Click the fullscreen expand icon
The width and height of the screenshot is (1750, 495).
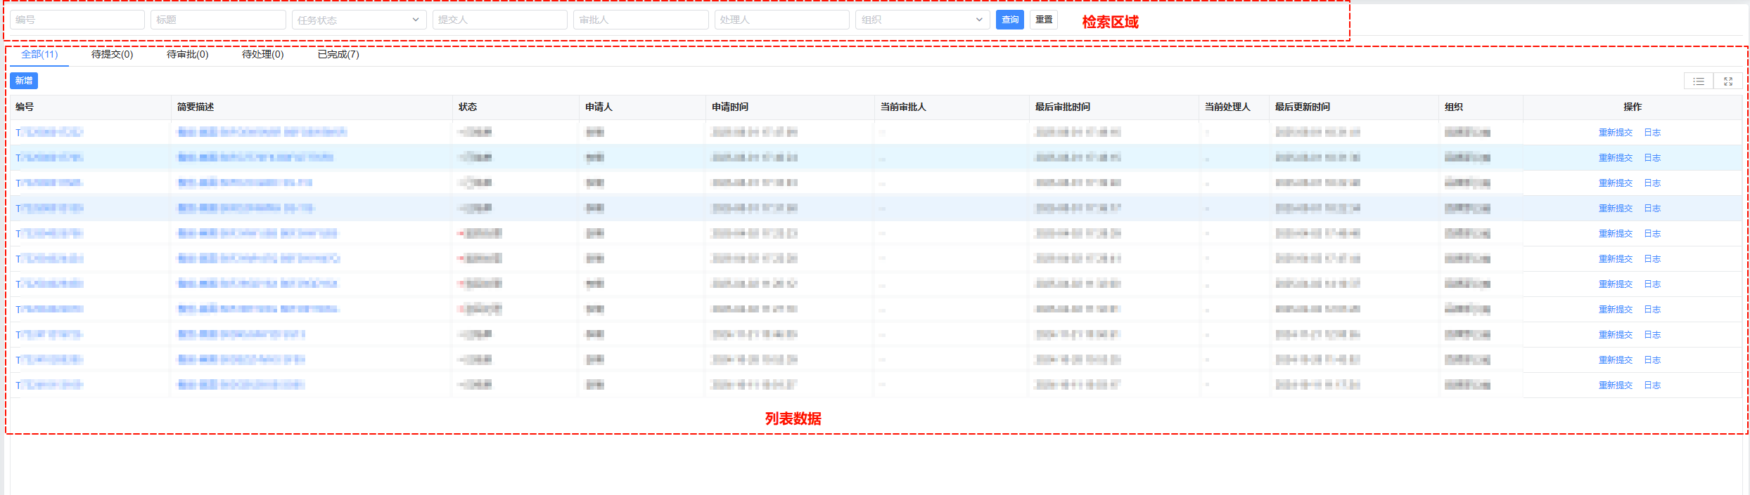(1728, 81)
